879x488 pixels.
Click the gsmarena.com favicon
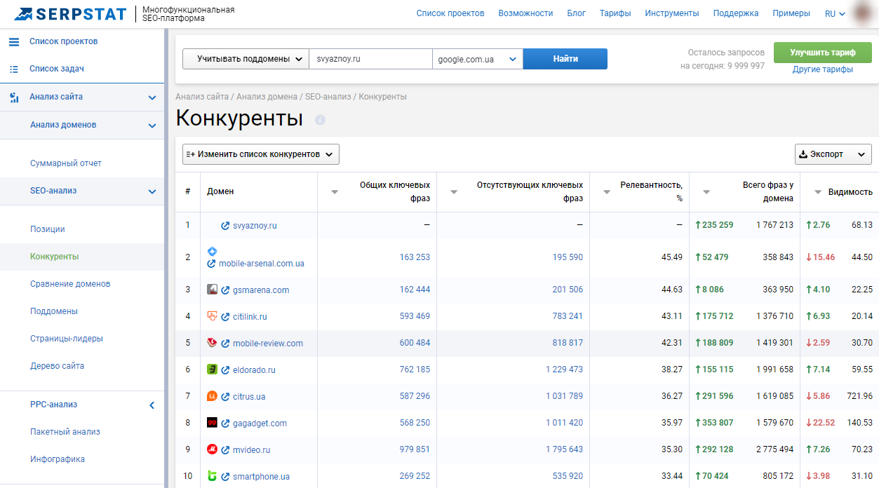point(212,290)
